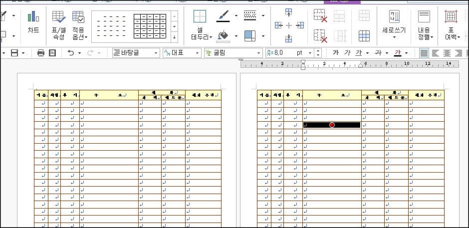
Task: Open the 굴림 font name combo box
Action: pos(234,53)
